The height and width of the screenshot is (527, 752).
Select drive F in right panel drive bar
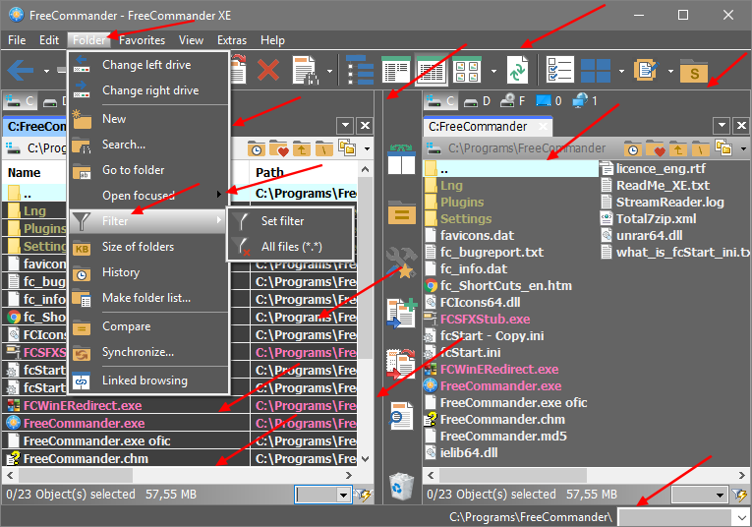(513, 101)
